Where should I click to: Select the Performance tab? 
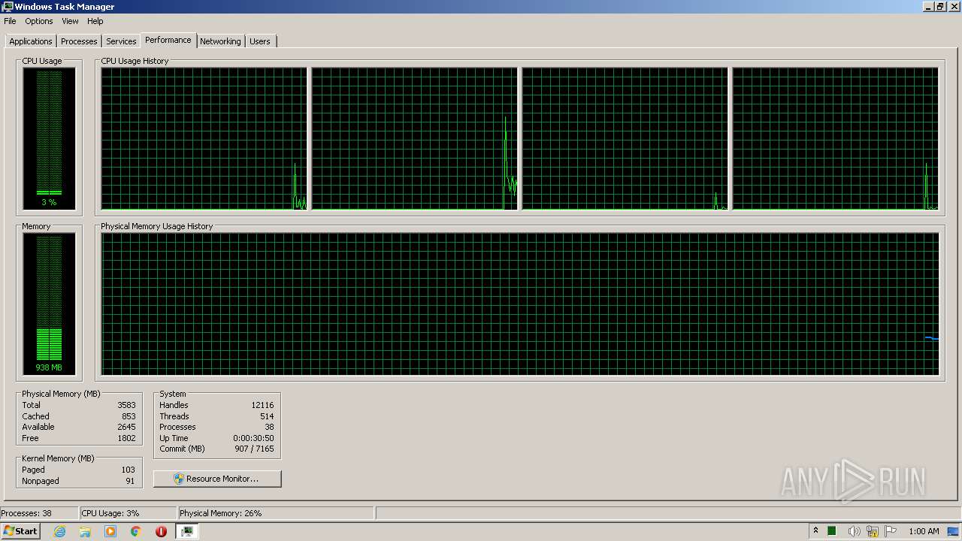168,40
